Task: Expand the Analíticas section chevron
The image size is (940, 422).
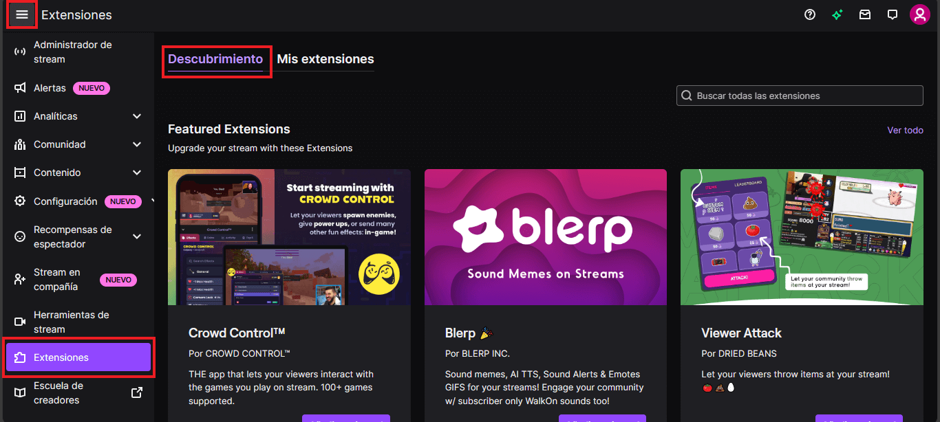Action: pos(137,116)
